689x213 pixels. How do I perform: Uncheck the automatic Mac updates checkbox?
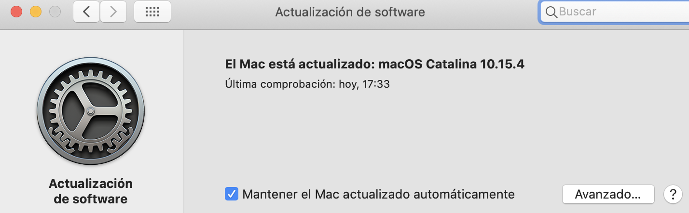pos(232,194)
